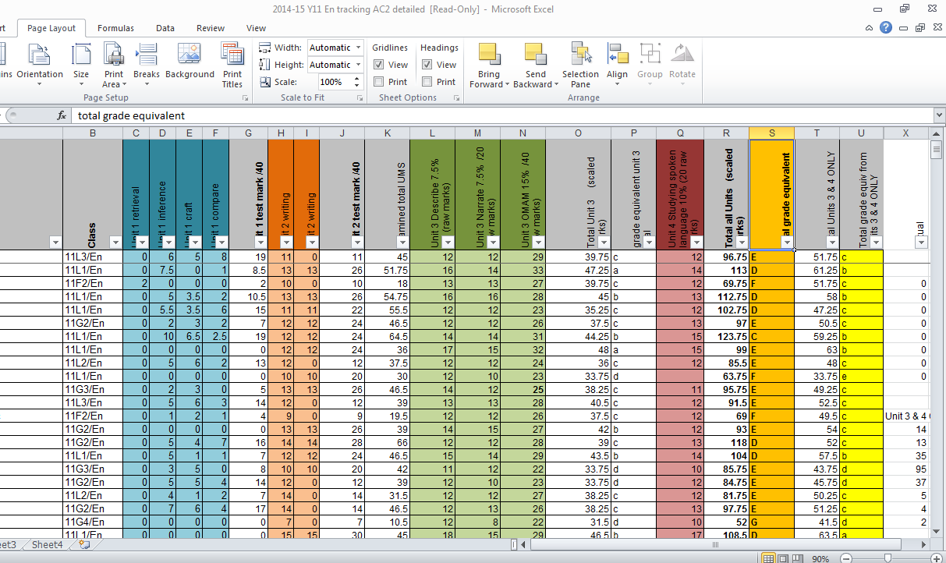Toggle the Gridlines View checkbox
Image resolution: width=946 pixels, height=563 pixels.
(379, 65)
